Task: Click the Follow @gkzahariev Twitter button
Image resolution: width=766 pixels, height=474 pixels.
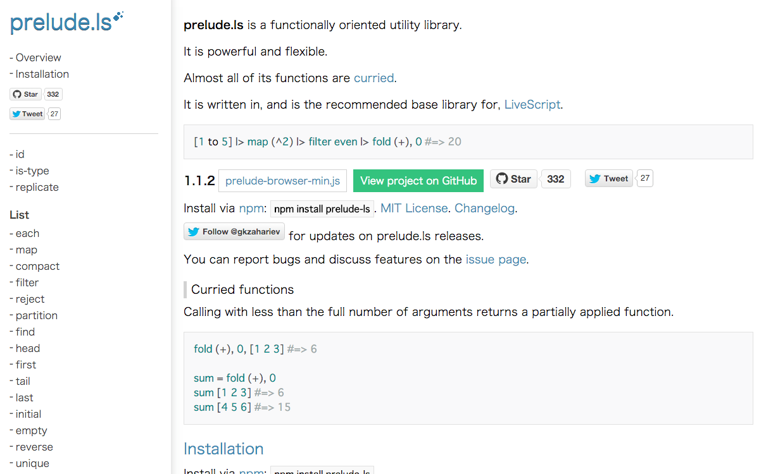Action: pos(233,231)
